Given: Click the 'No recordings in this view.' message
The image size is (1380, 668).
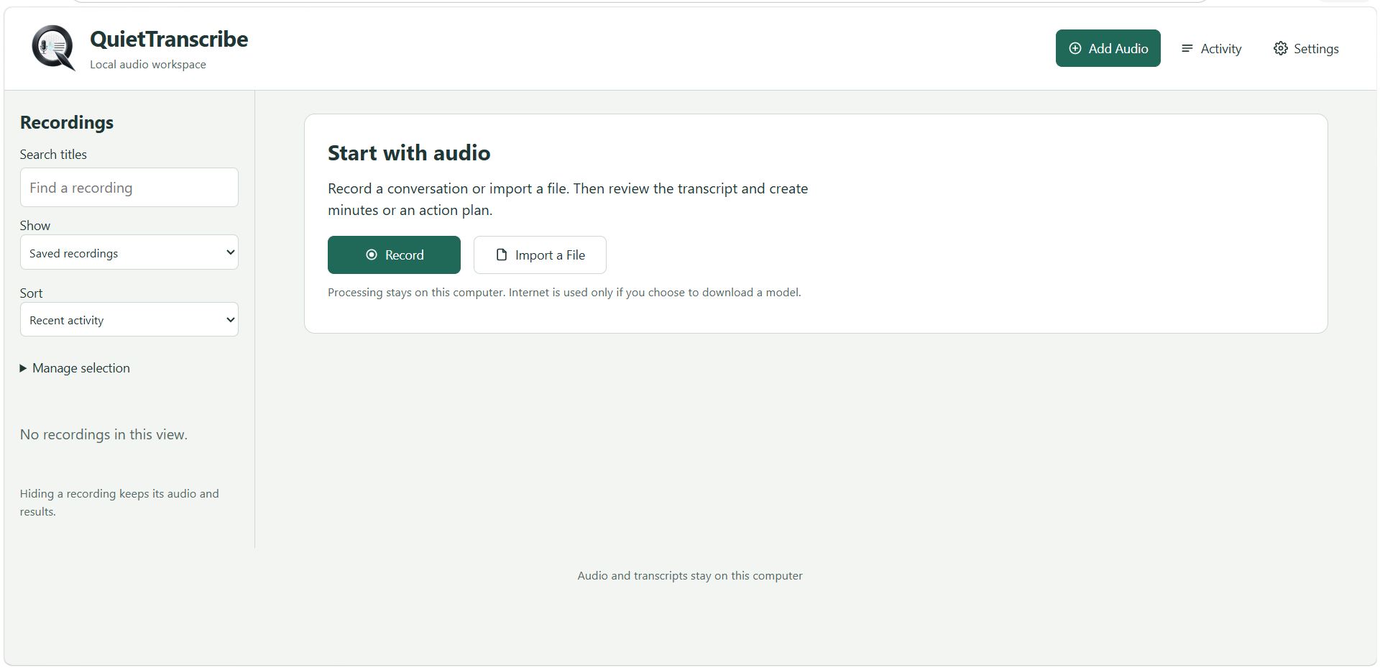Looking at the screenshot, I should pos(103,434).
